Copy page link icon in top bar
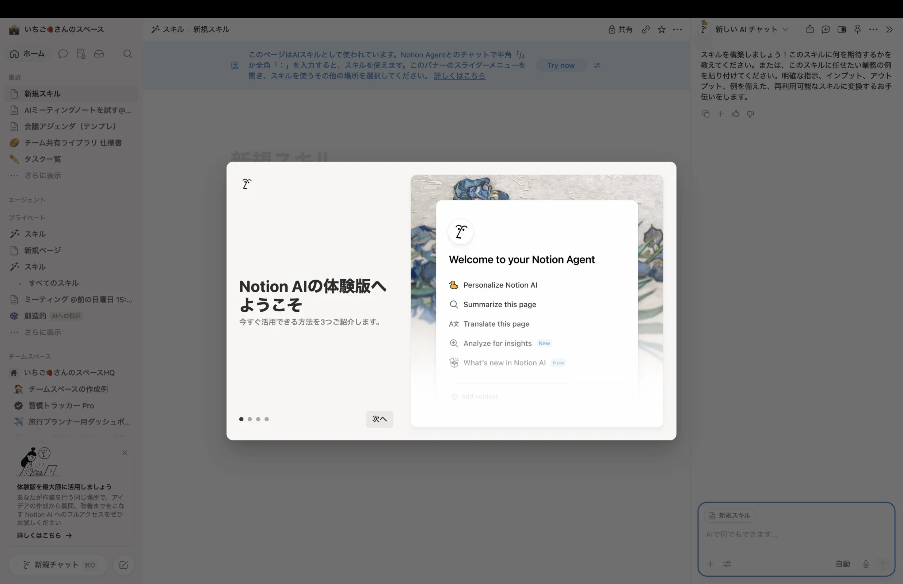Viewport: 903px width, 584px height. pyautogui.click(x=646, y=29)
